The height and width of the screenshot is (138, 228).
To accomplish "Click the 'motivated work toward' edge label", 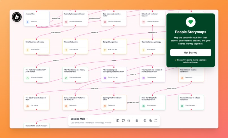I will coord(133,103).
